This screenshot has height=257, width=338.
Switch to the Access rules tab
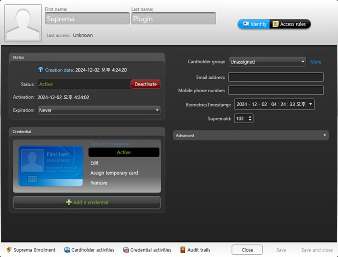(290, 24)
